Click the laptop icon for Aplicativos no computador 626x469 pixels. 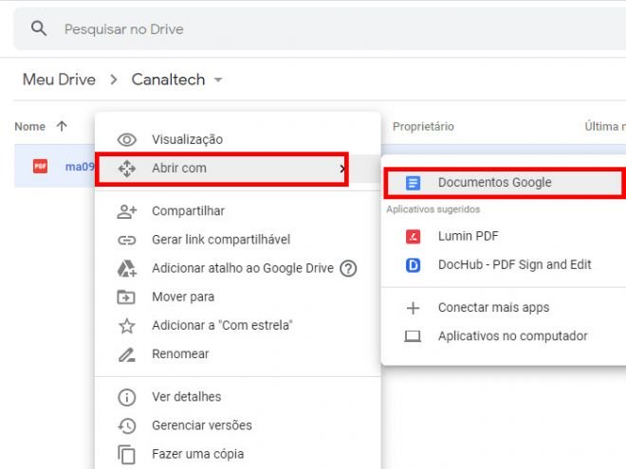point(413,336)
